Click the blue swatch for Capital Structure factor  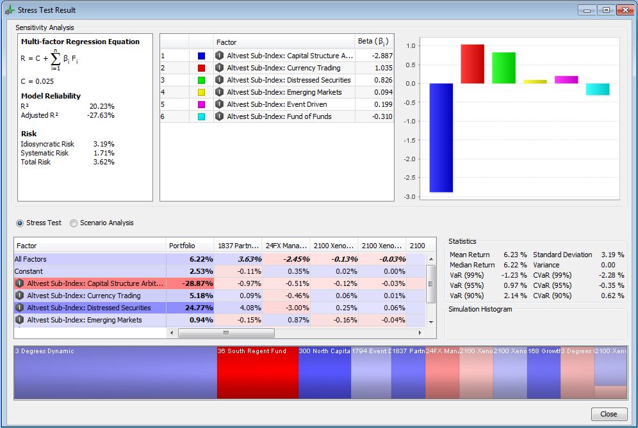pyautogui.click(x=201, y=56)
